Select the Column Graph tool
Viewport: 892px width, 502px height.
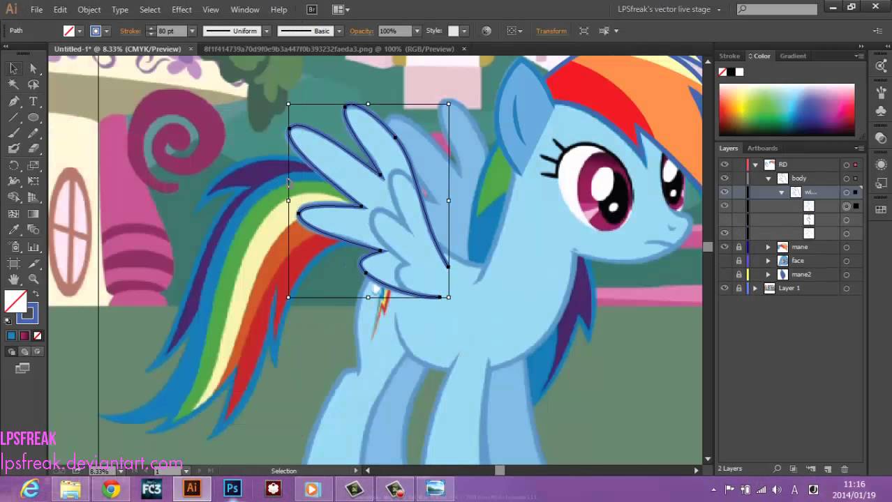pos(34,247)
